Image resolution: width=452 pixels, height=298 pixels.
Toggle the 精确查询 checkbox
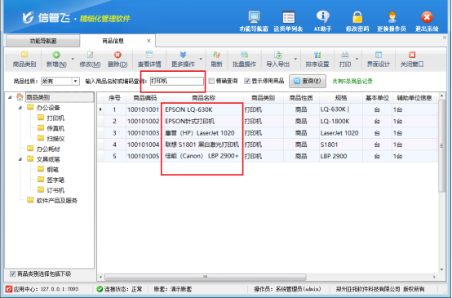[x=211, y=81]
